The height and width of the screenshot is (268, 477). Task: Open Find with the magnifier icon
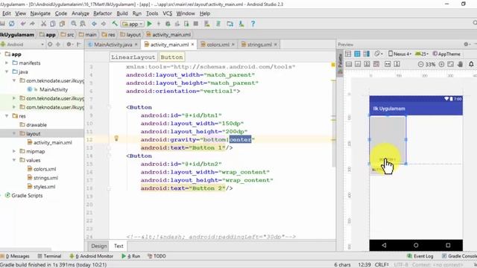74,24
